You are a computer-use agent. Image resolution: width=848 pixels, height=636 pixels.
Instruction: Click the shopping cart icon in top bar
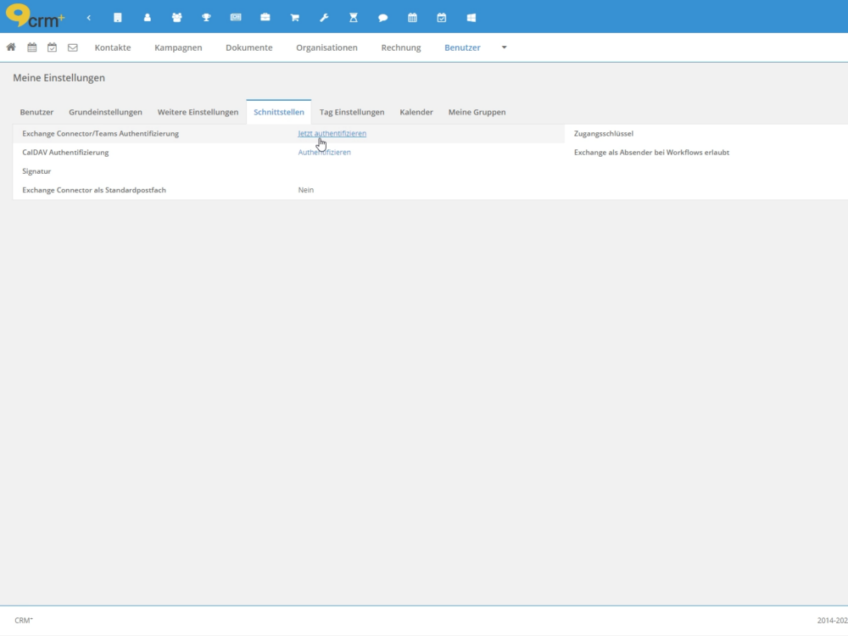point(294,18)
